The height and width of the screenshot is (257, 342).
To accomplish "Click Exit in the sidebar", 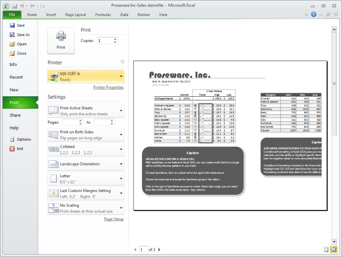I will pos(16,149).
